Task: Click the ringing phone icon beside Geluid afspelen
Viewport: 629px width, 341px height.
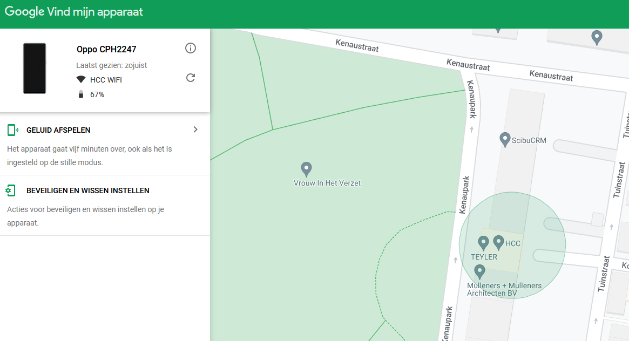Action: (x=12, y=130)
